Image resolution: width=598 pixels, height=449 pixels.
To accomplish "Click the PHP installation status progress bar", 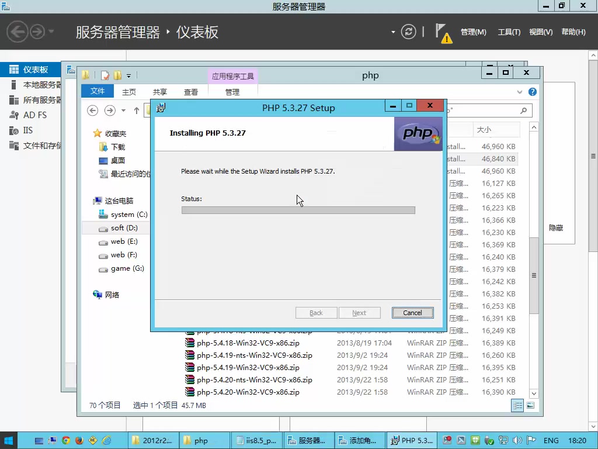I will 298,210.
